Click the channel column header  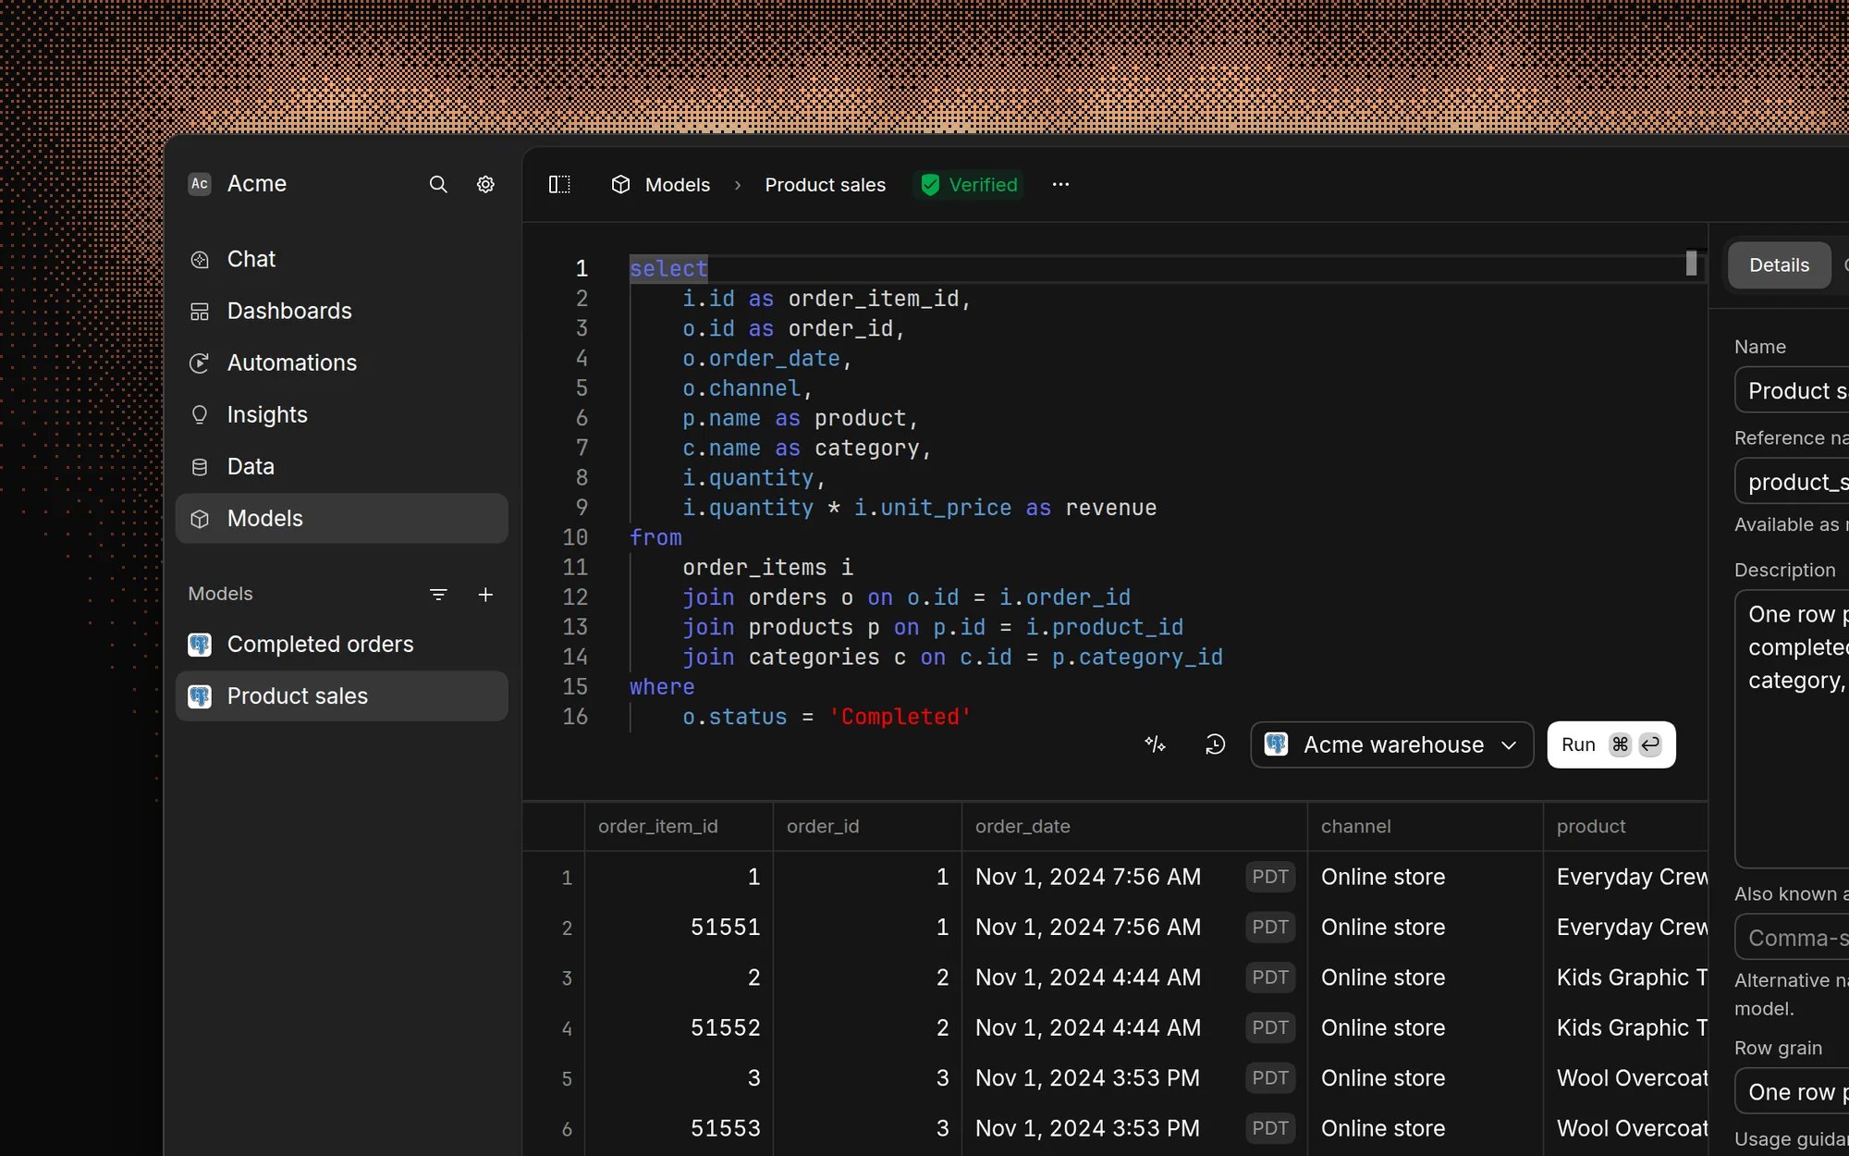click(x=1426, y=827)
